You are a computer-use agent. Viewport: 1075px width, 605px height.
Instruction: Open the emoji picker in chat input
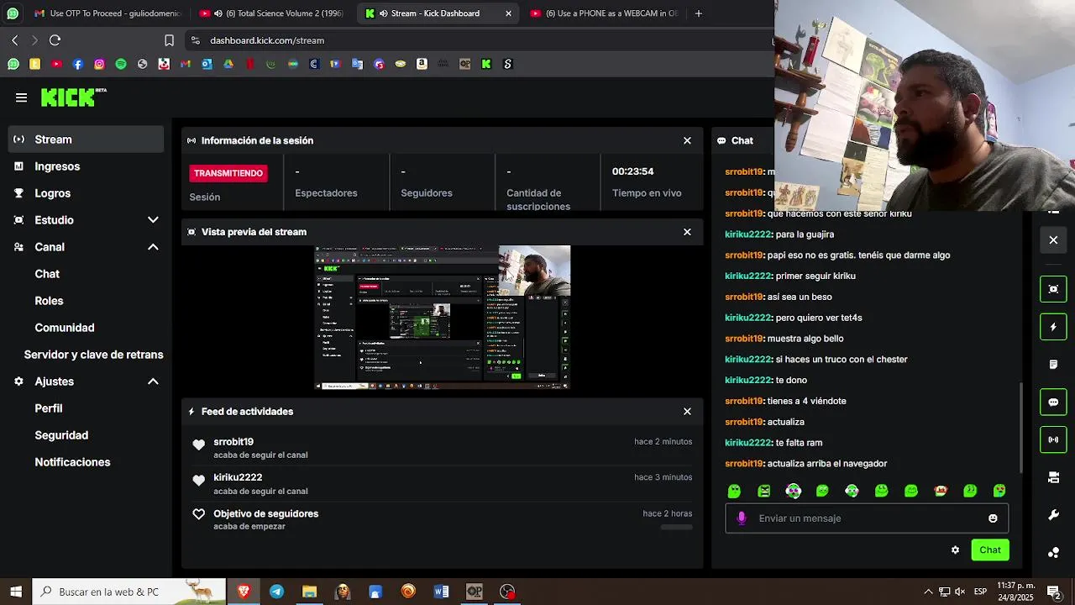point(993,518)
